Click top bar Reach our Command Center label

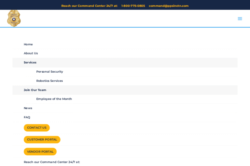[89, 6]
